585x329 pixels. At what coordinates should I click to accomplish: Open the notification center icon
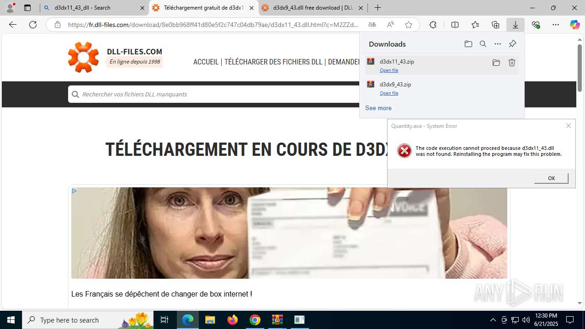[570, 320]
